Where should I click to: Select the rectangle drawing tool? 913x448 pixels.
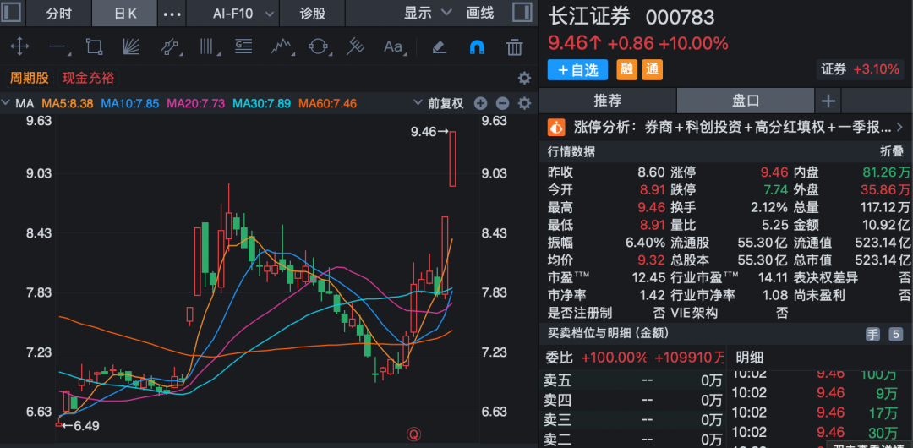point(94,46)
